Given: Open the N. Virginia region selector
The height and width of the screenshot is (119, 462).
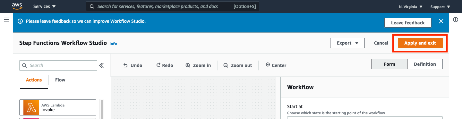Looking at the screenshot, I should 411,7.
